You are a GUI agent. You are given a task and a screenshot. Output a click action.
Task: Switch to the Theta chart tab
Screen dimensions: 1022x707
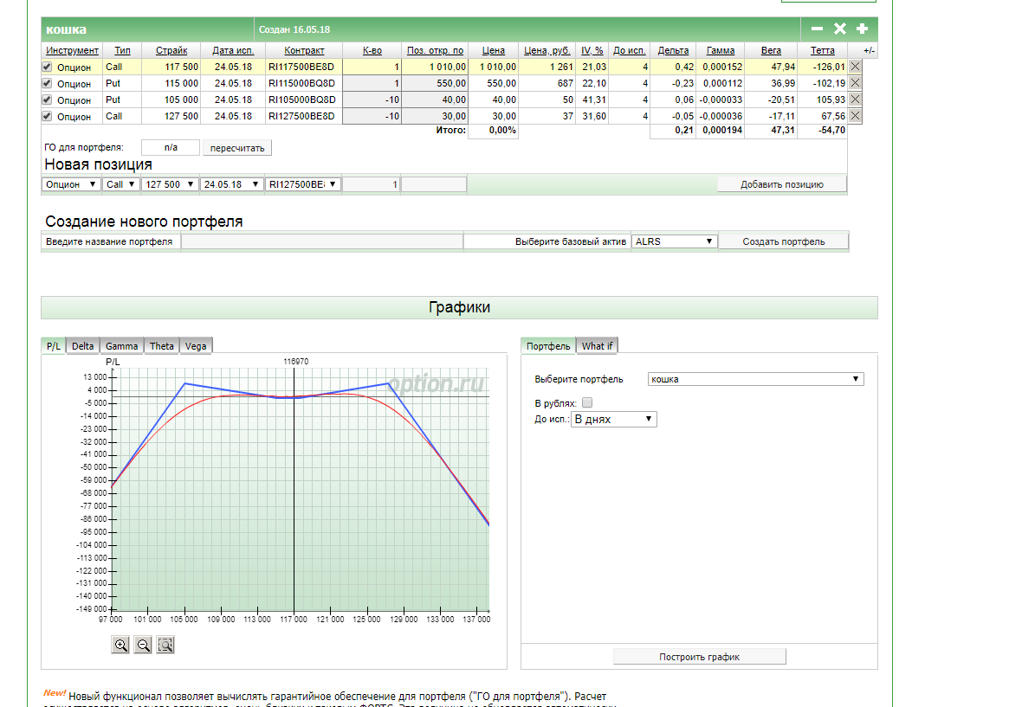coord(162,345)
